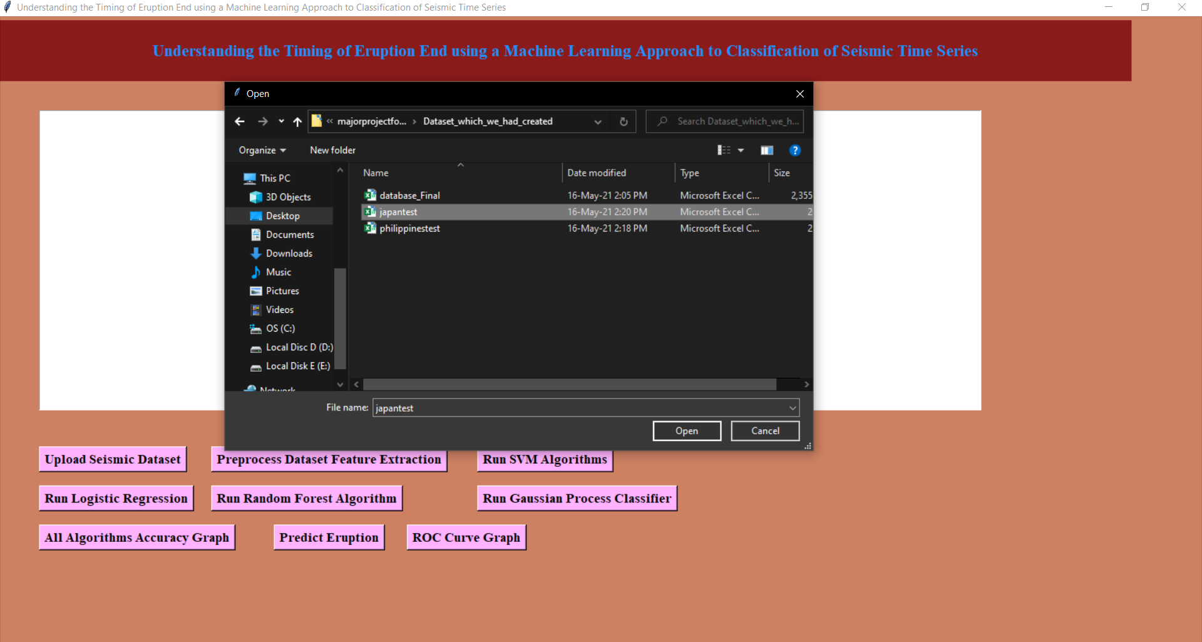Close the Open dialog with X

pyautogui.click(x=800, y=94)
